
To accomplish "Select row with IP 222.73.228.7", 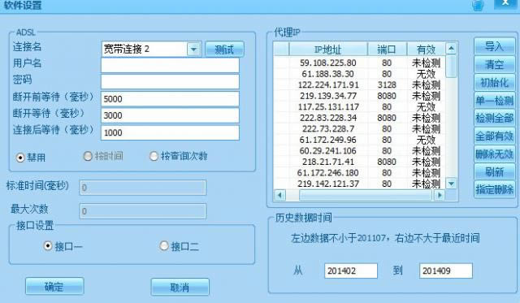I will click(359, 128).
